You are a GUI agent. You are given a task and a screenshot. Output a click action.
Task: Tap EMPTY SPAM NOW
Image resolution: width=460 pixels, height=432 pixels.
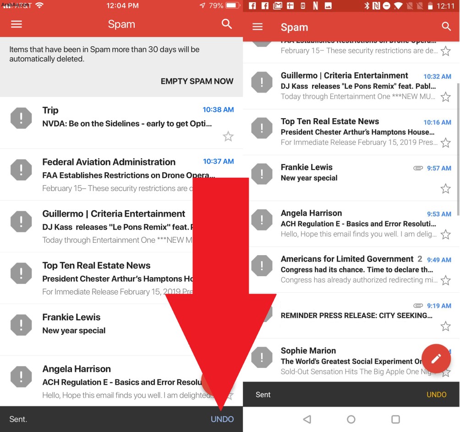(197, 81)
